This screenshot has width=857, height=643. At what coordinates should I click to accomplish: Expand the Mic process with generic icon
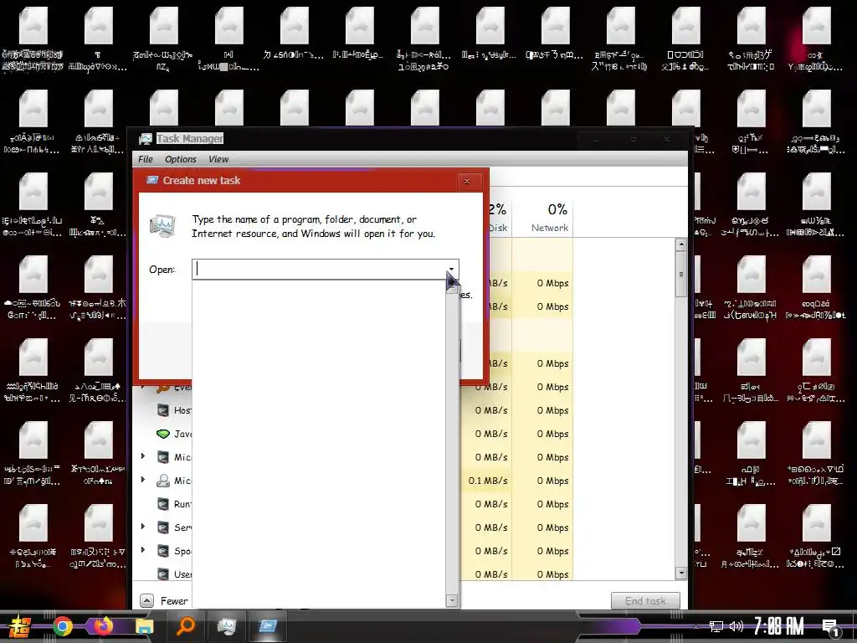click(143, 456)
